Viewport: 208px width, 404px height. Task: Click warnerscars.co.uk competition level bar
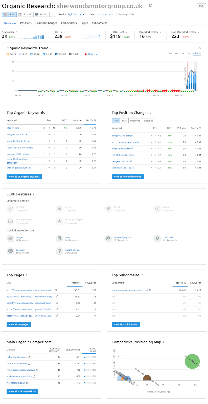pos(88,383)
